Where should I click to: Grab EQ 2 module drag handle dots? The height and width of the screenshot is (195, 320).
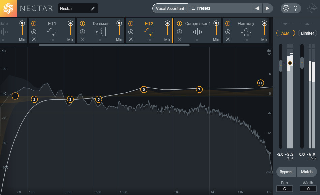[x=149, y=40]
